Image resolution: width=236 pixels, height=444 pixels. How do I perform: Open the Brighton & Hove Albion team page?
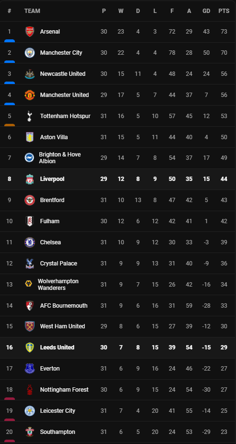59,158
